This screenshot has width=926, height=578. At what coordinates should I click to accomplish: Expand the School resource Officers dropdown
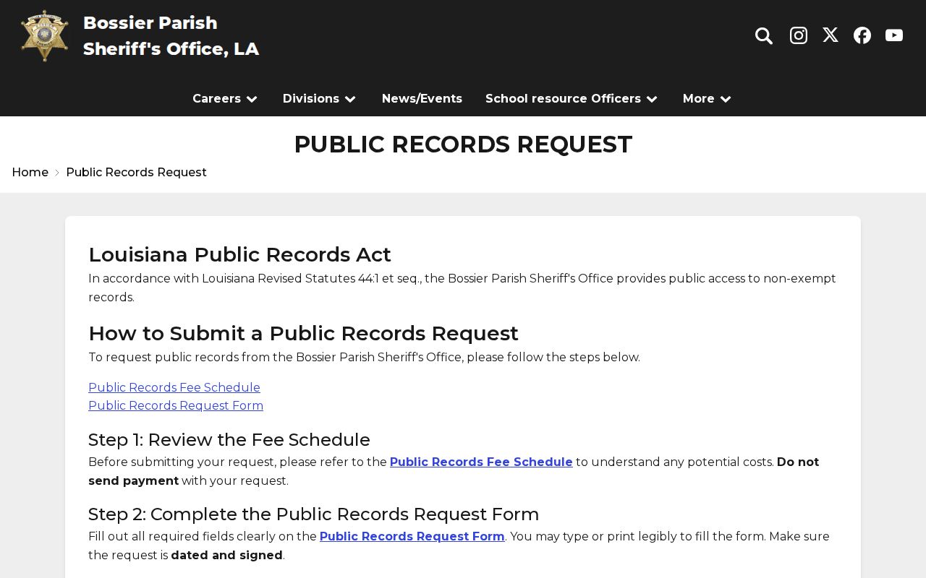pyautogui.click(x=572, y=99)
